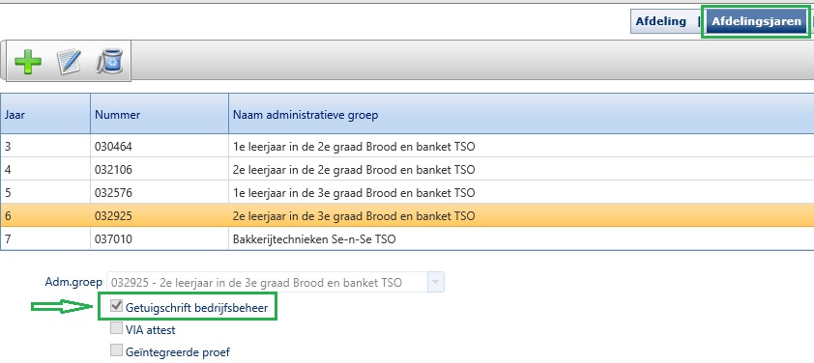814x363 pixels.
Task: Select row with number 037010
Action: coord(407,239)
